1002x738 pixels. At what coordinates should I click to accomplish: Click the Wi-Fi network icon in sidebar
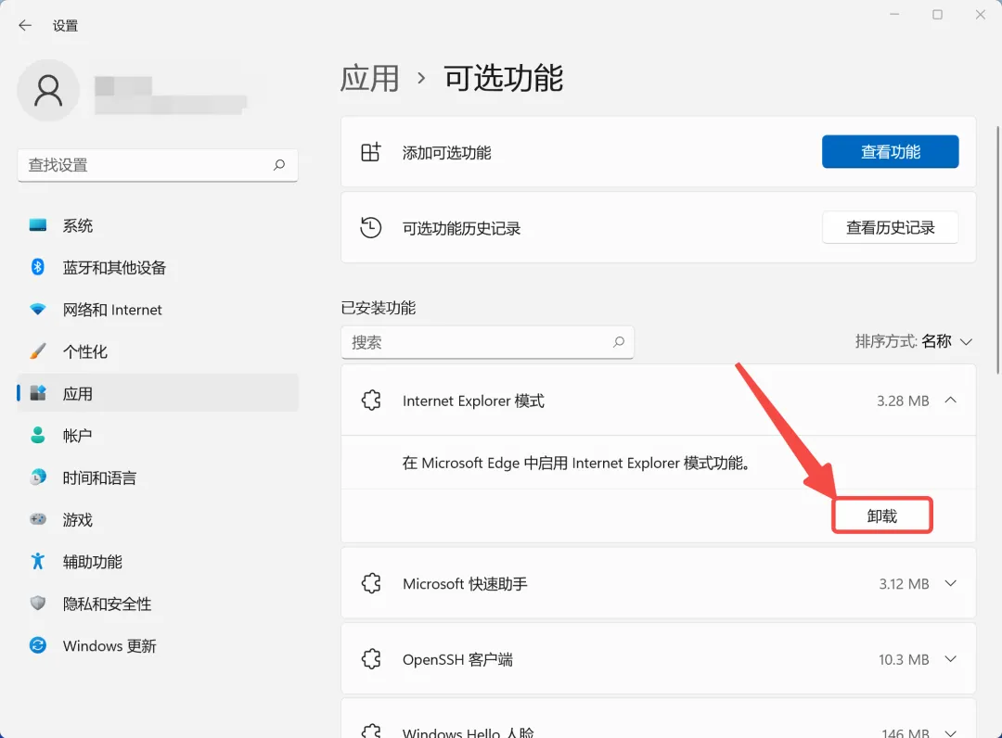pos(38,309)
